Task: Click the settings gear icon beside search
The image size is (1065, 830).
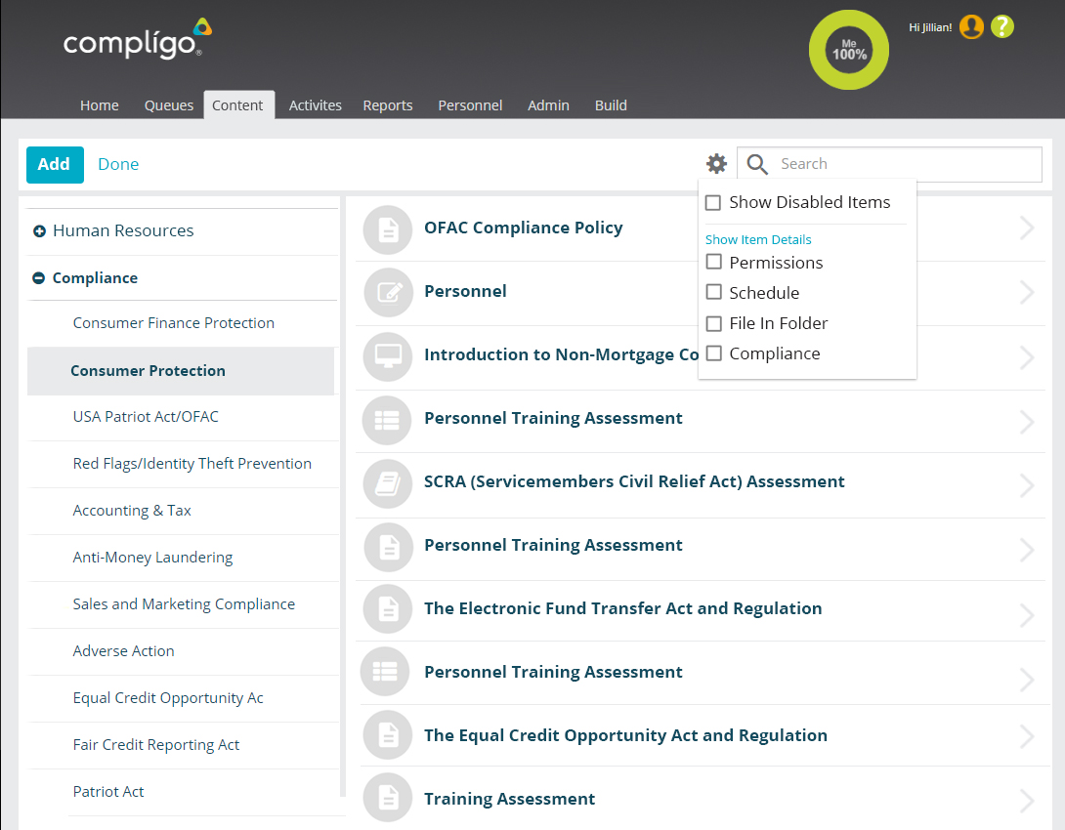Action: (x=717, y=164)
